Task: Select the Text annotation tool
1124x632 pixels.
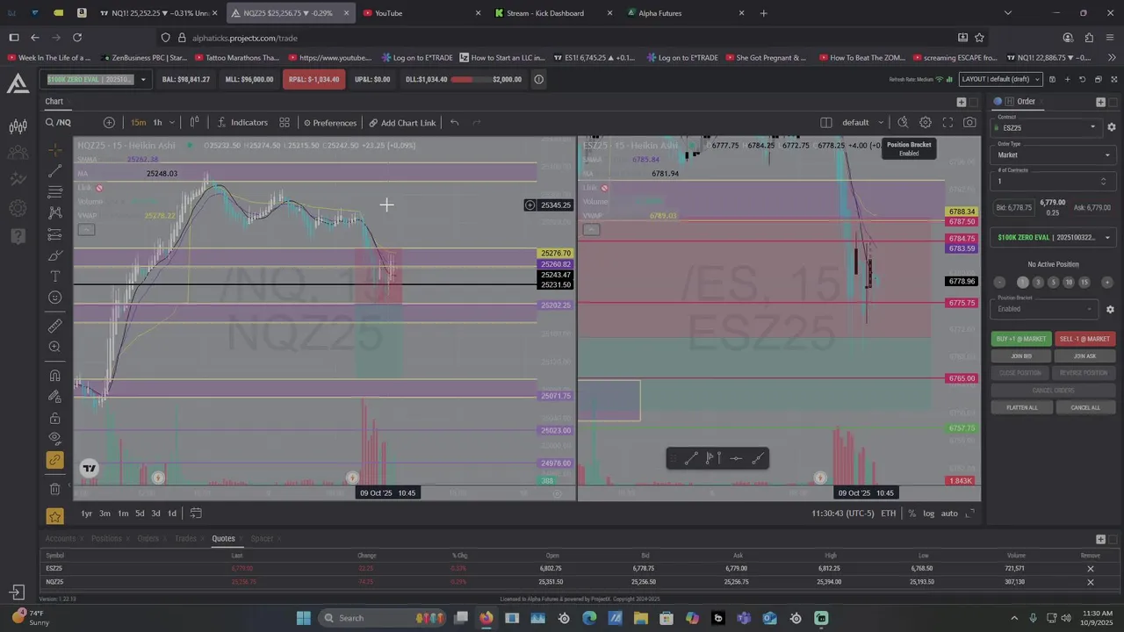Action: 54,276
